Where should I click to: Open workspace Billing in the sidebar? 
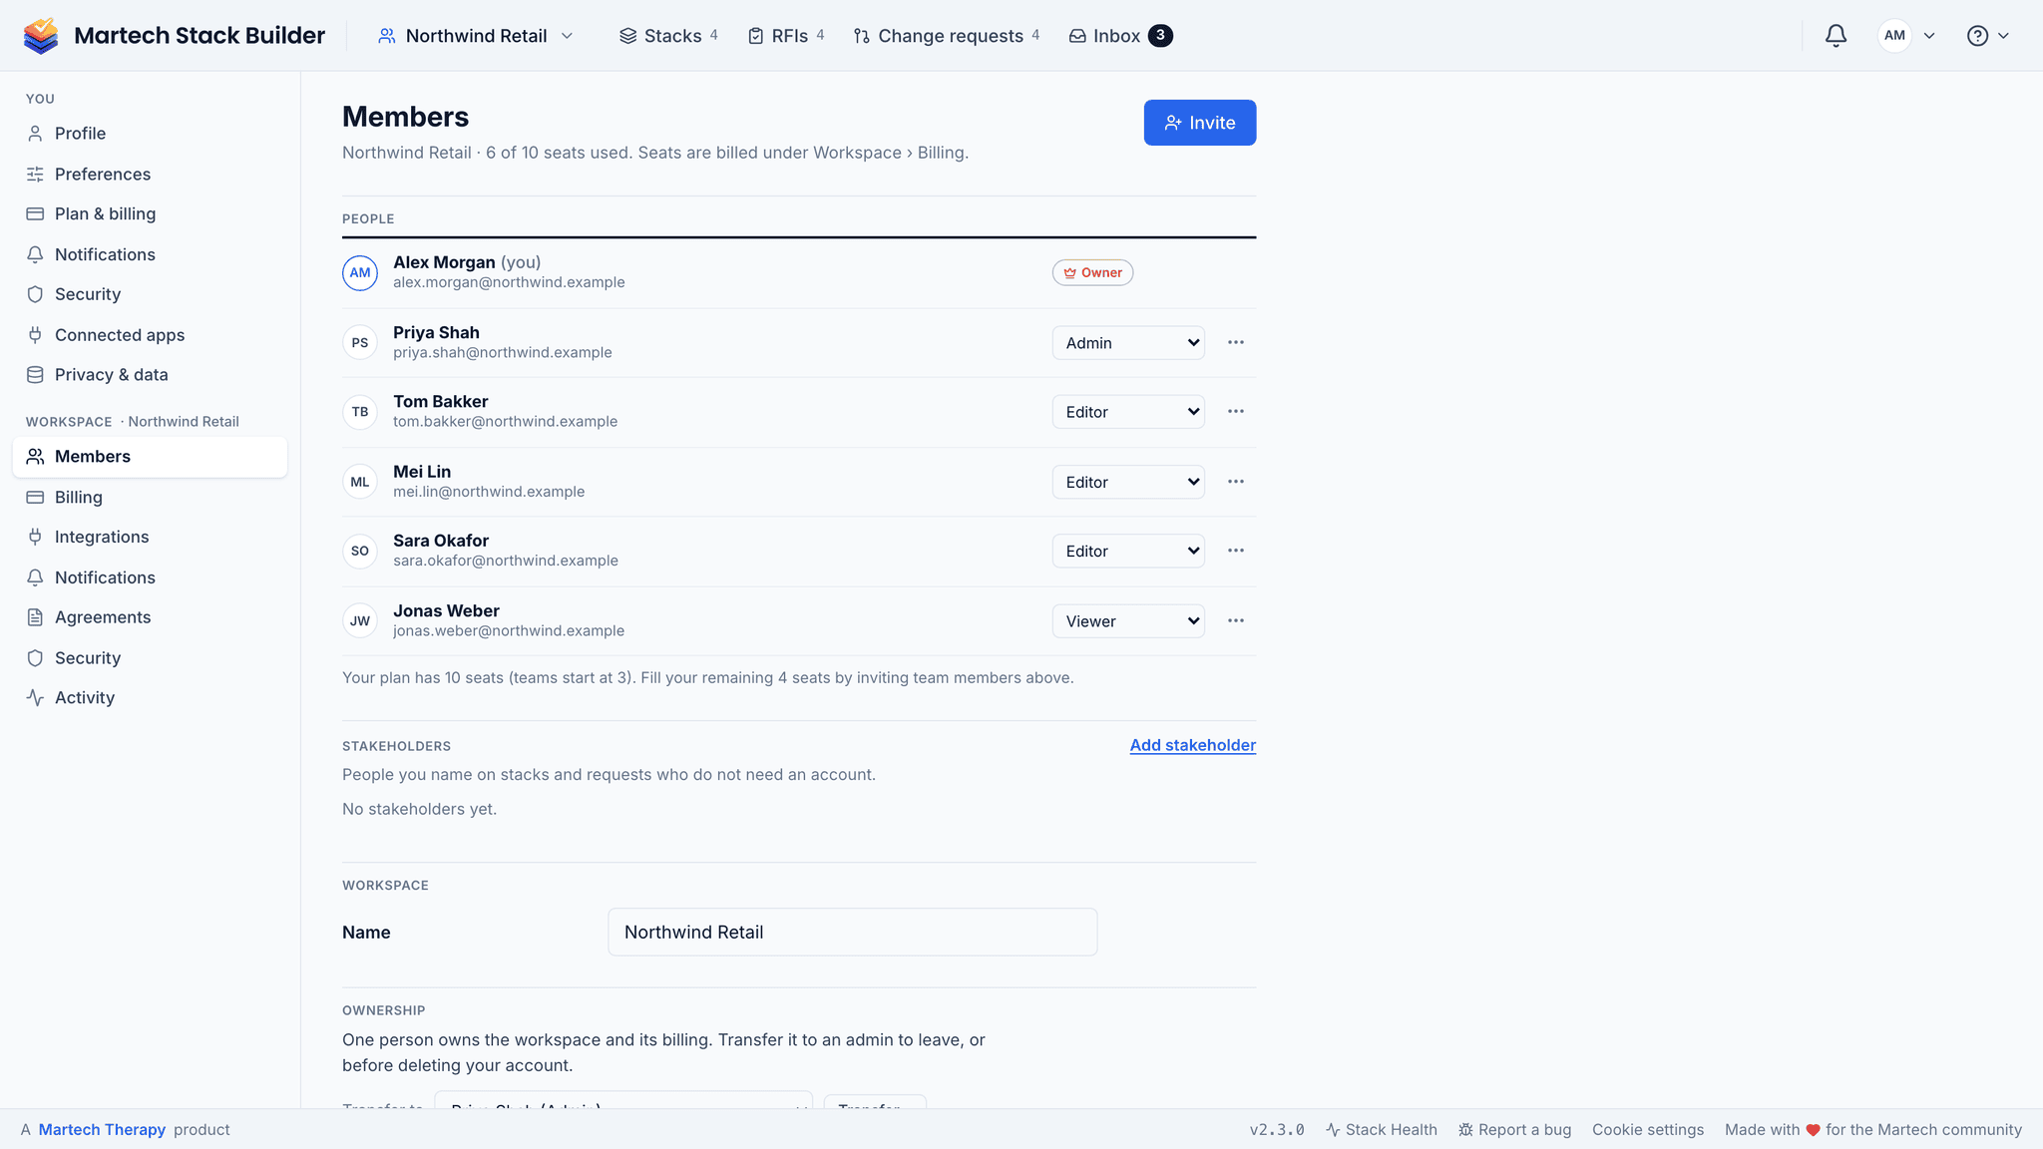click(150, 497)
